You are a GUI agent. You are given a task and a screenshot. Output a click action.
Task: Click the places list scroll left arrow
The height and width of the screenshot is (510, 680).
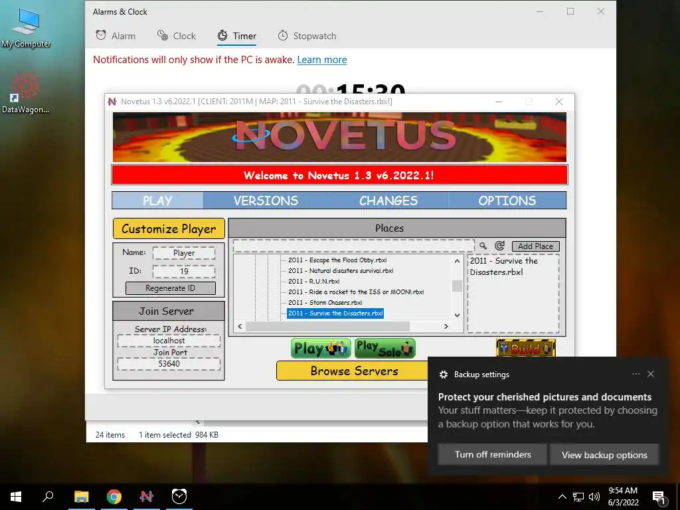click(x=240, y=326)
